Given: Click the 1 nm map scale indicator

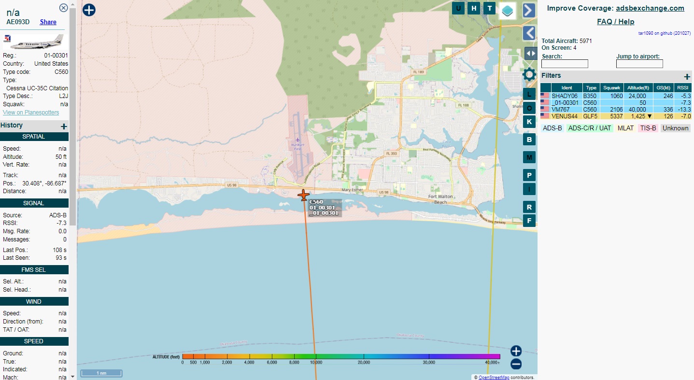Looking at the screenshot, I should pos(101,373).
